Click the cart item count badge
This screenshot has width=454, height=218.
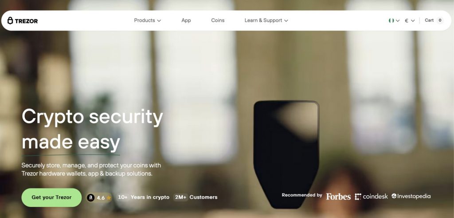(440, 20)
